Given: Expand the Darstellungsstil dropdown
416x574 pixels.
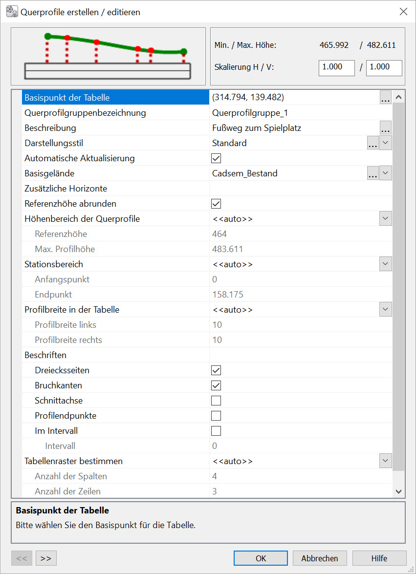Looking at the screenshot, I should (x=386, y=144).
